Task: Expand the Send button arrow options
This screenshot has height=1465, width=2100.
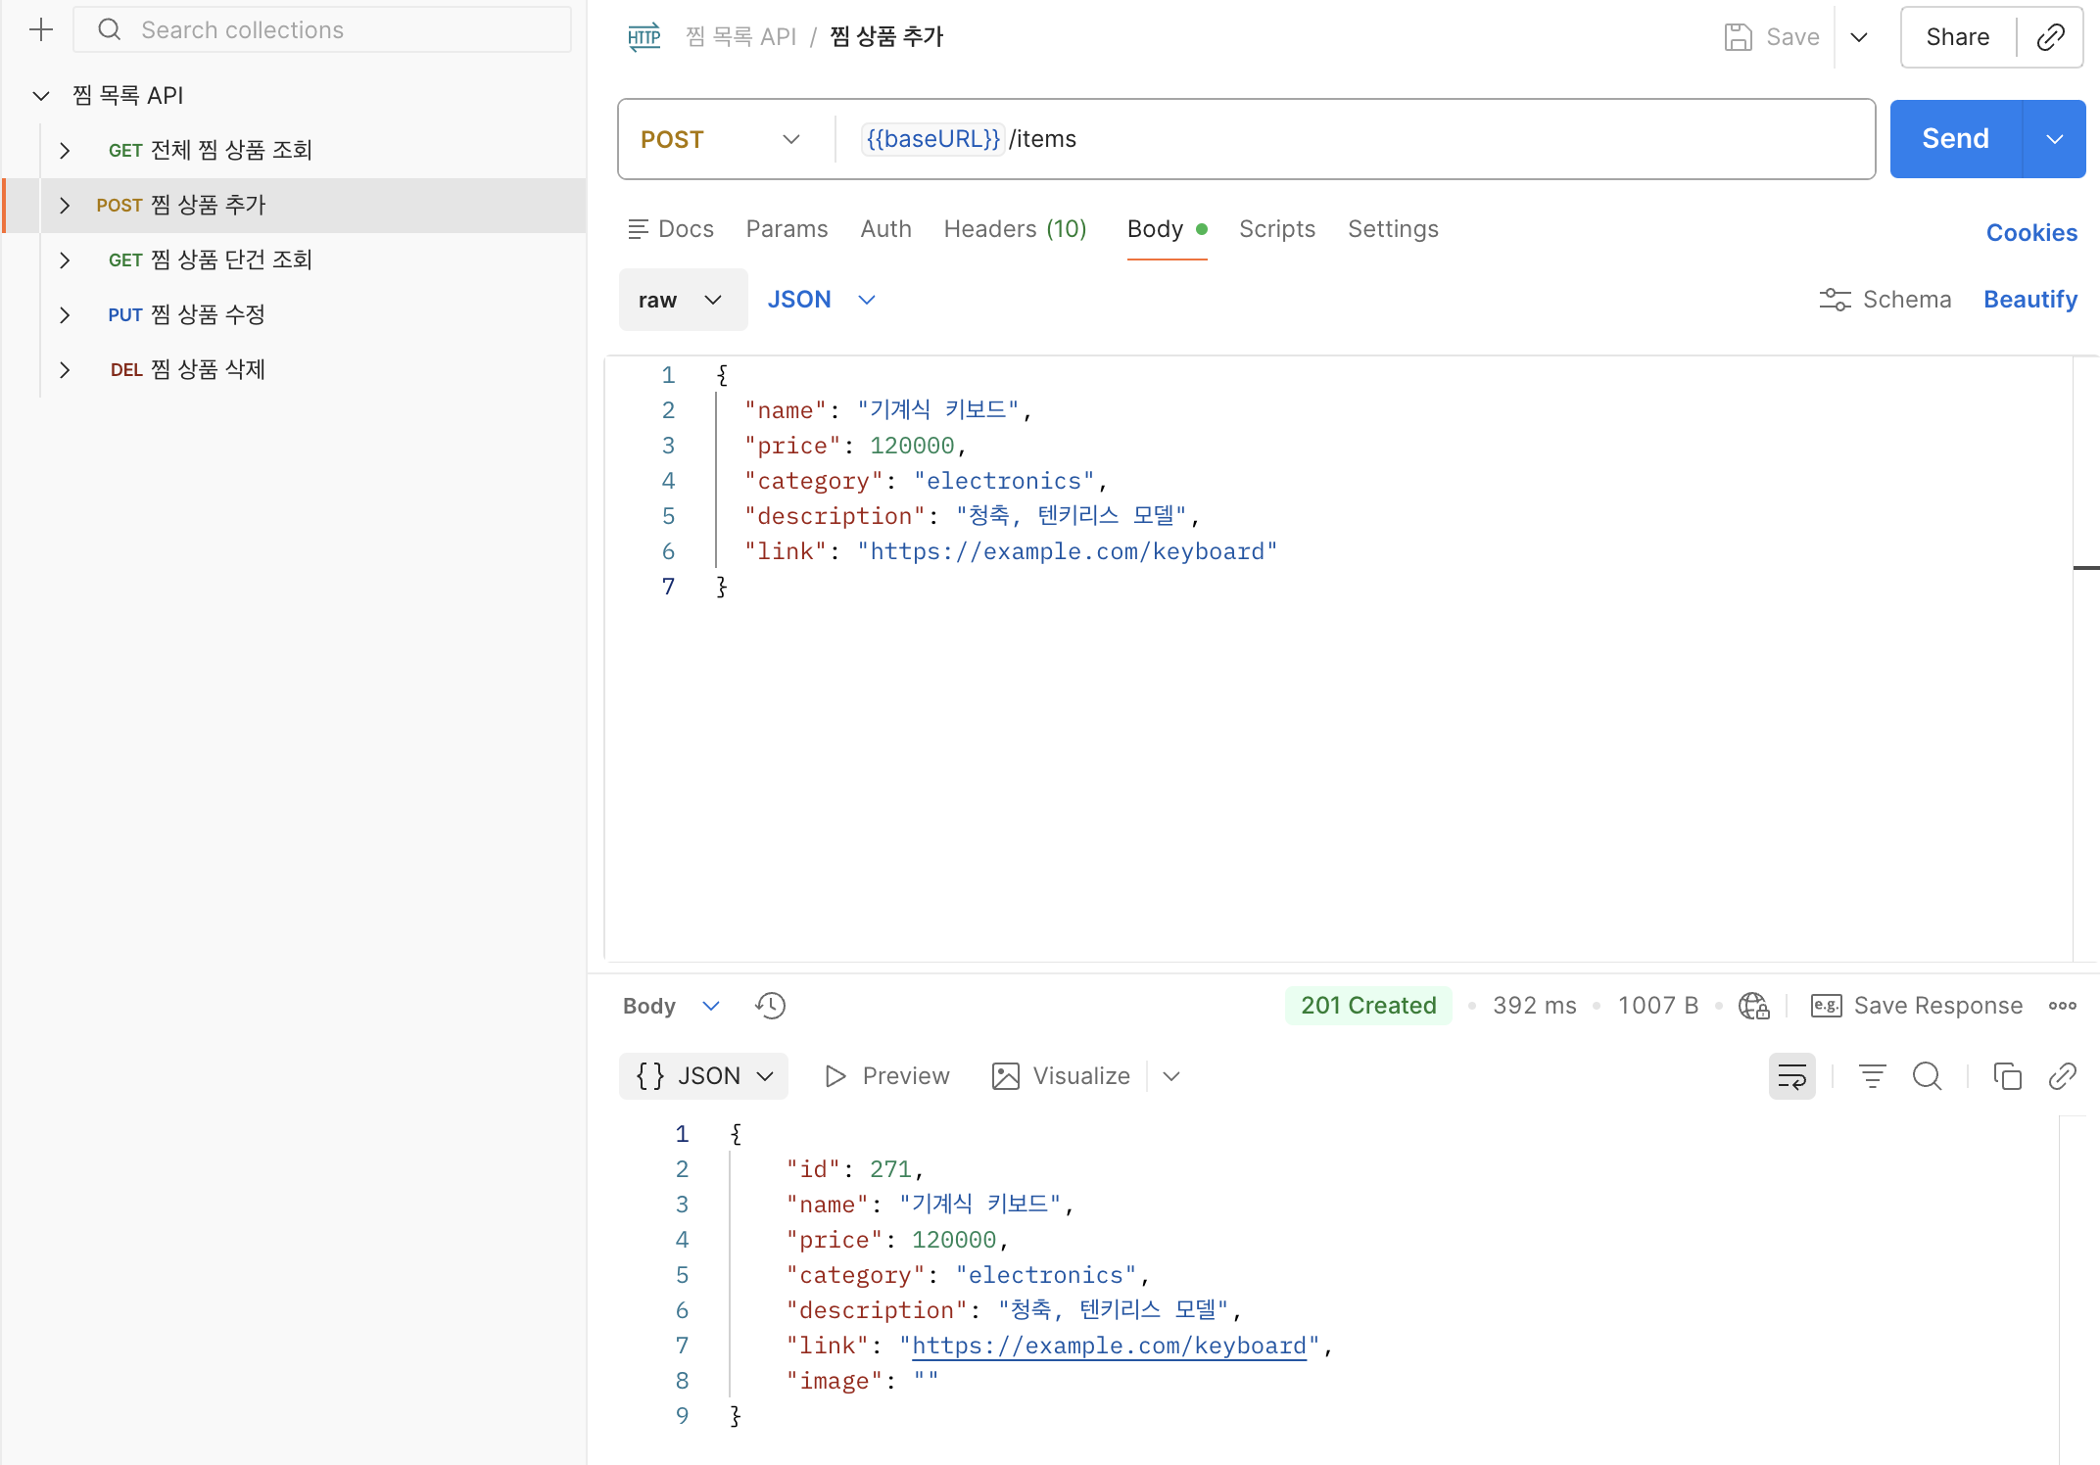Action: pos(2054,139)
